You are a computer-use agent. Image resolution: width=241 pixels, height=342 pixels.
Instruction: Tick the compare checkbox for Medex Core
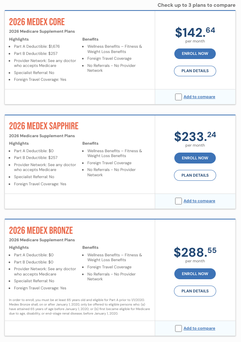(x=178, y=97)
